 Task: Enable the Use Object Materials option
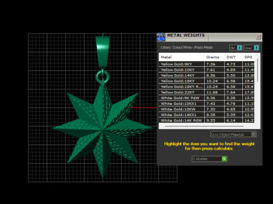pos(233,134)
